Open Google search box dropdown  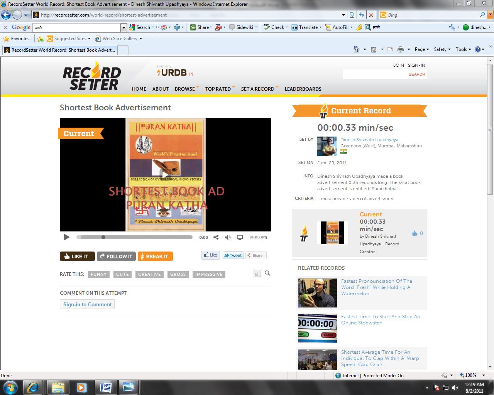click(x=123, y=27)
